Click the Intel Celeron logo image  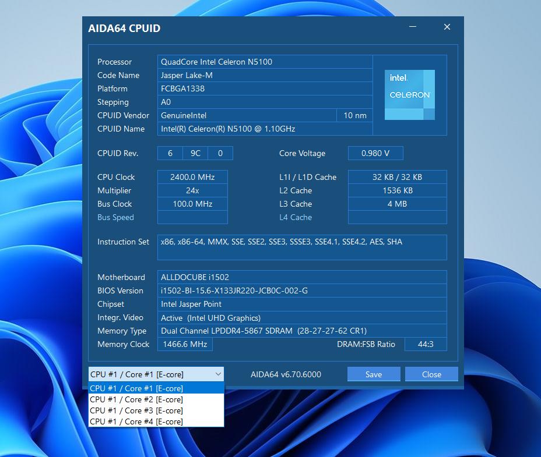click(x=410, y=95)
